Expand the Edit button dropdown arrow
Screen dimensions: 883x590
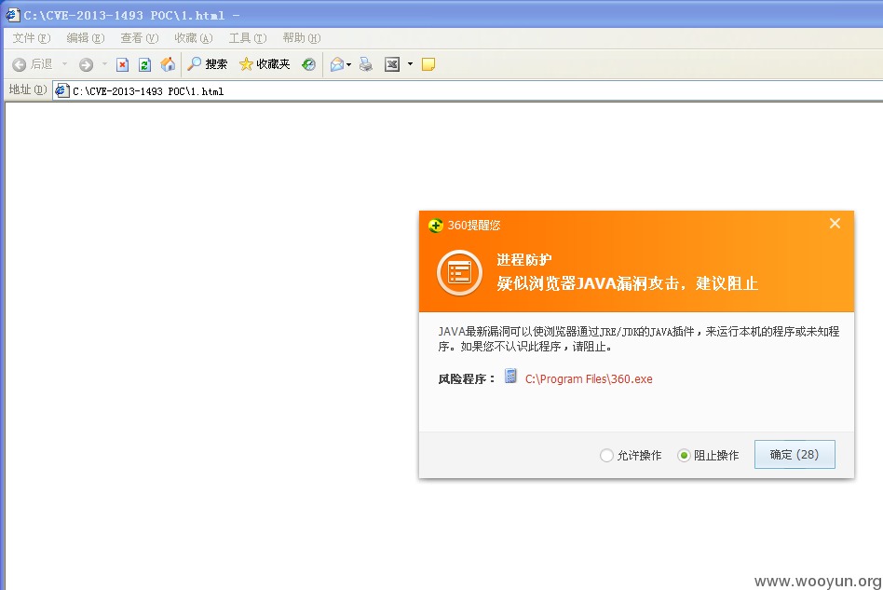coord(410,64)
